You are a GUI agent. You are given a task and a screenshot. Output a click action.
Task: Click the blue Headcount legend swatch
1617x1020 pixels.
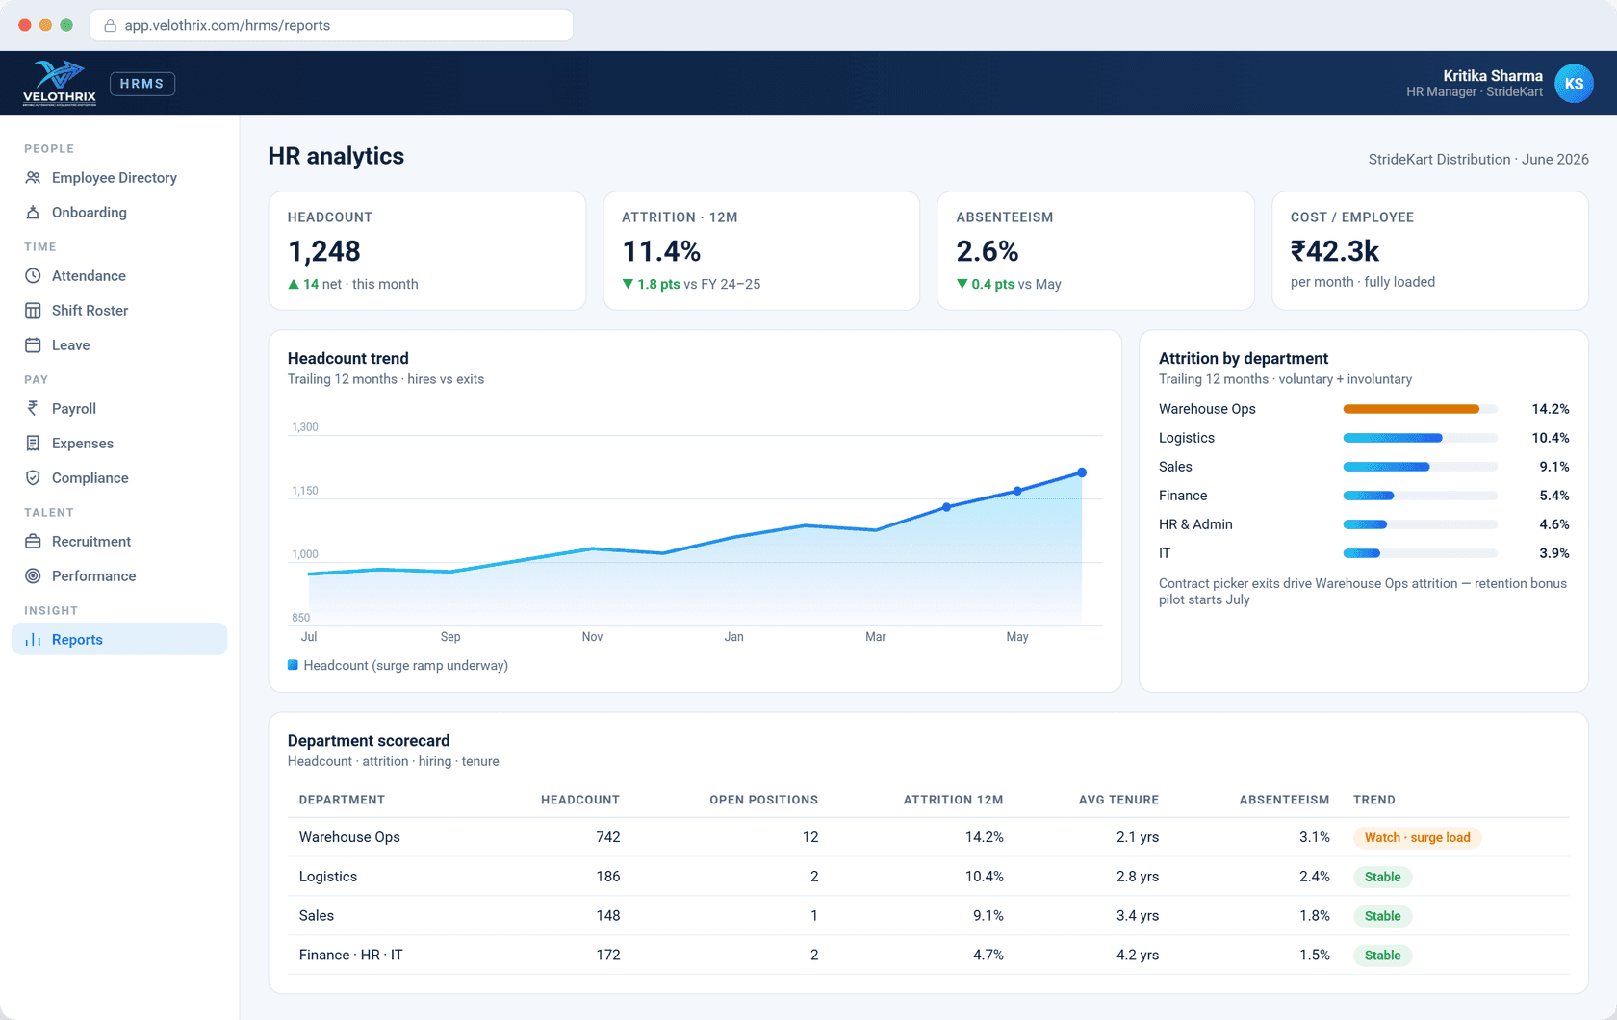(x=293, y=665)
